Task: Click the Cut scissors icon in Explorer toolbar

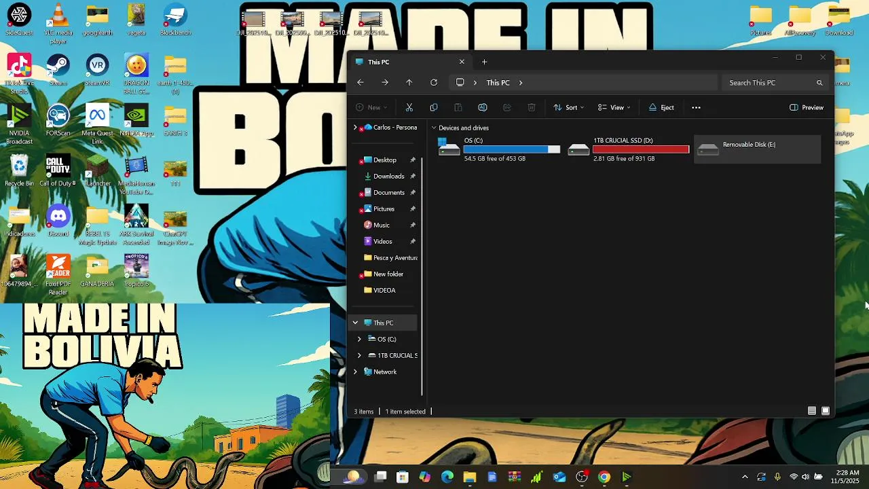Action: tap(409, 107)
